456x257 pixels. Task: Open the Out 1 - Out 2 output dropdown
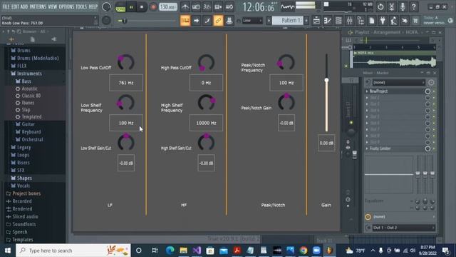coord(404,228)
